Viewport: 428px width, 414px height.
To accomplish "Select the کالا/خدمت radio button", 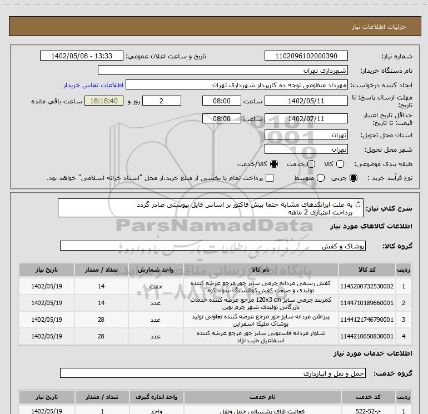I will (x=274, y=164).
